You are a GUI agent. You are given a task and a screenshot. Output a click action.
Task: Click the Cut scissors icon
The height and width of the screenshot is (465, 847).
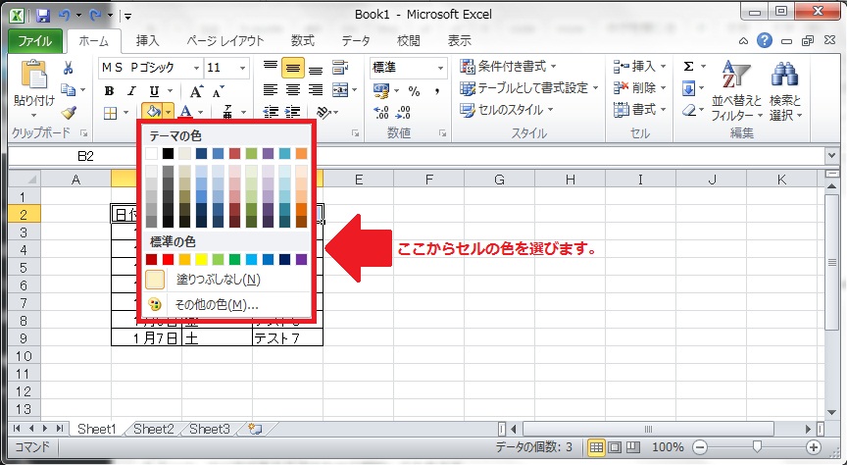point(68,68)
